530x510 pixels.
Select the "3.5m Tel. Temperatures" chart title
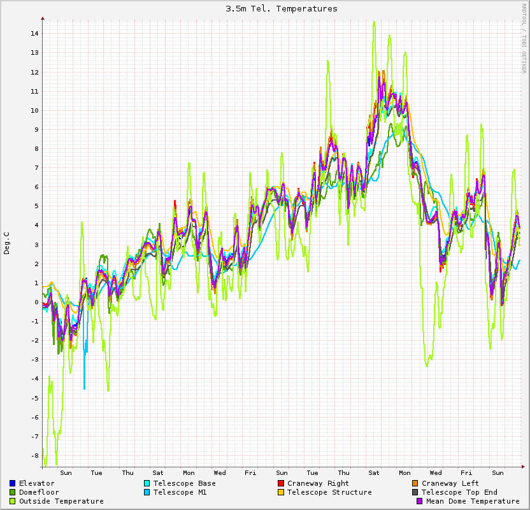point(282,9)
